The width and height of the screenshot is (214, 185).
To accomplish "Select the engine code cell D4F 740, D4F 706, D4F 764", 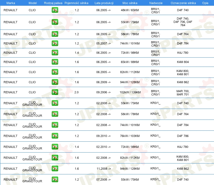I will point(183,22).
